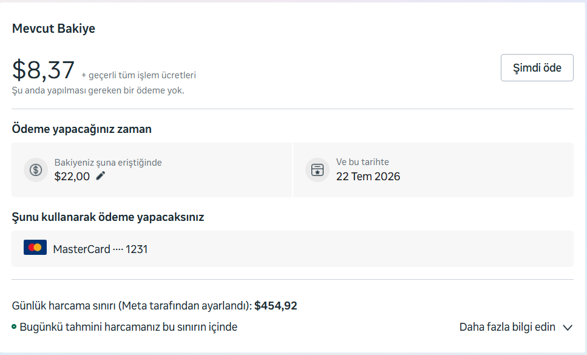Click the 22 Tem 2026 billing date
The image size is (587, 355).
point(368,177)
